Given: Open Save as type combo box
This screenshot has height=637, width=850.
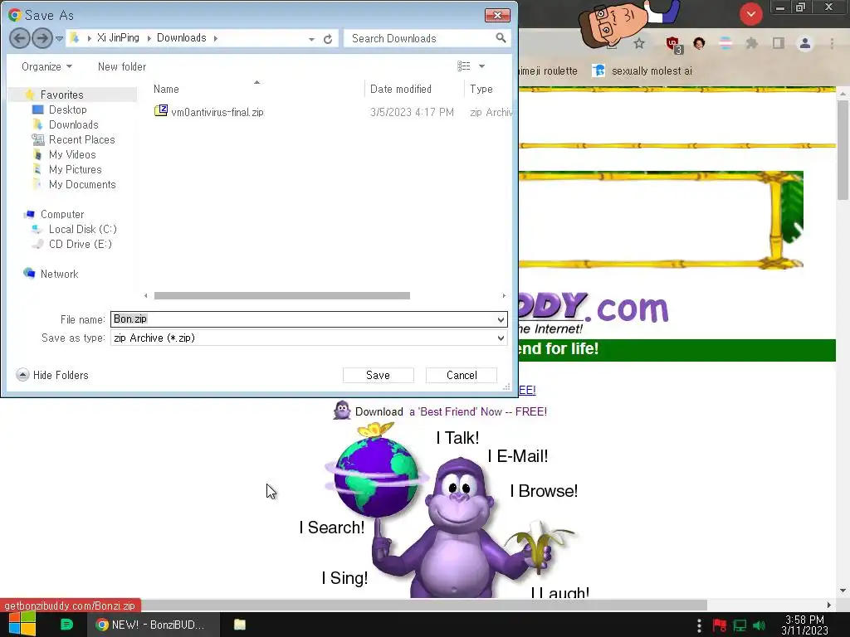Looking at the screenshot, I should (x=309, y=338).
